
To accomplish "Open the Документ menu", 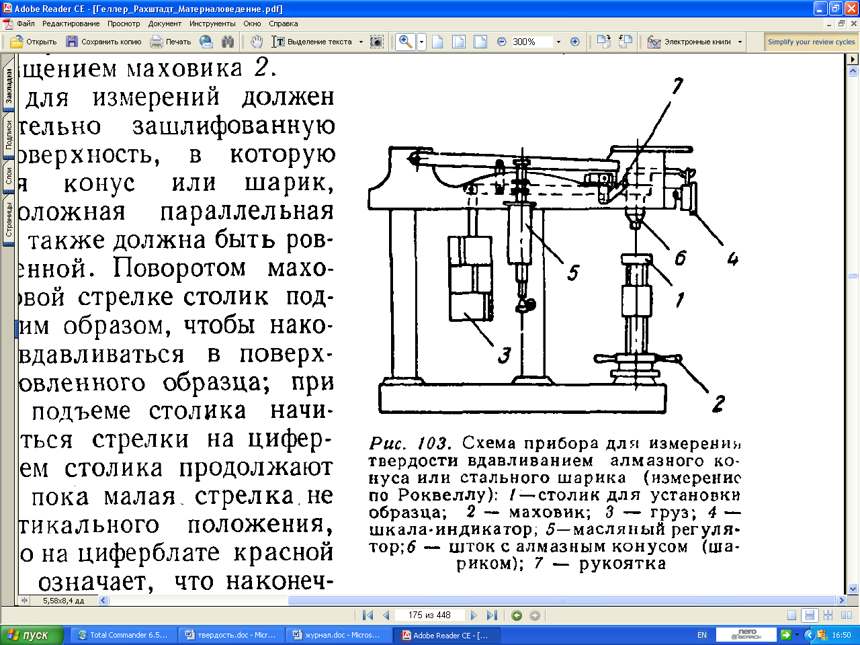I will tap(165, 24).
